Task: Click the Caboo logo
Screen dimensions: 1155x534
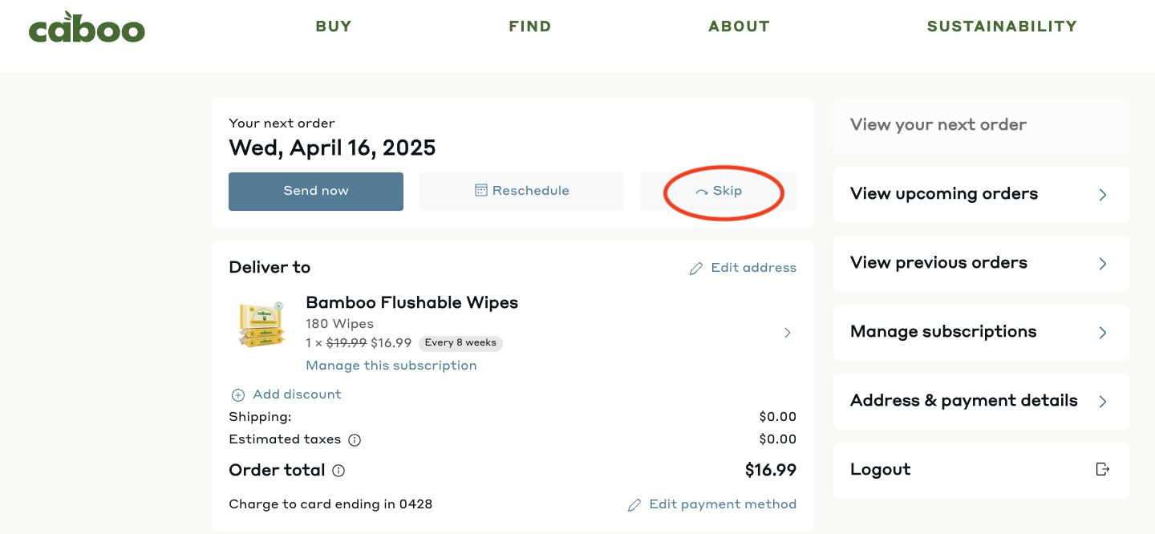Action: point(87,27)
